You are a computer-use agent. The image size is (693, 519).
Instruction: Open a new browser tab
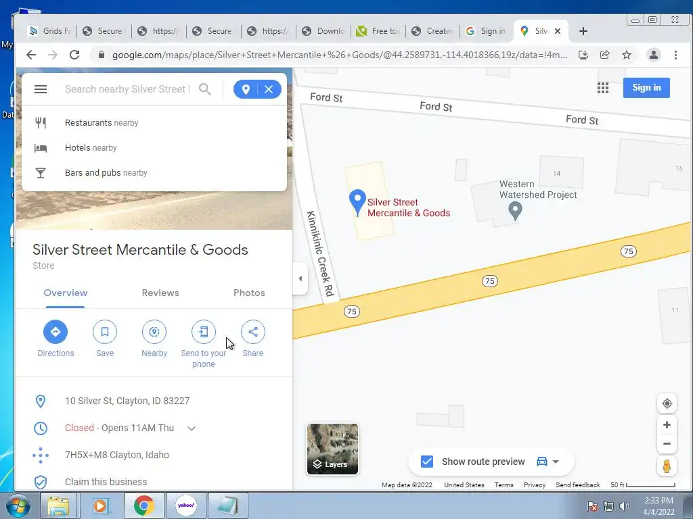pyautogui.click(x=583, y=31)
